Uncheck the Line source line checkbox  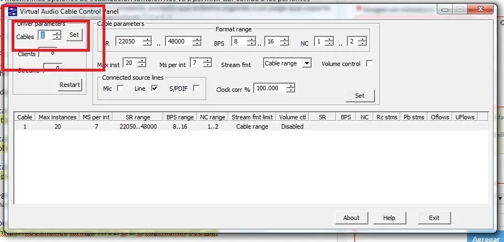click(x=154, y=88)
